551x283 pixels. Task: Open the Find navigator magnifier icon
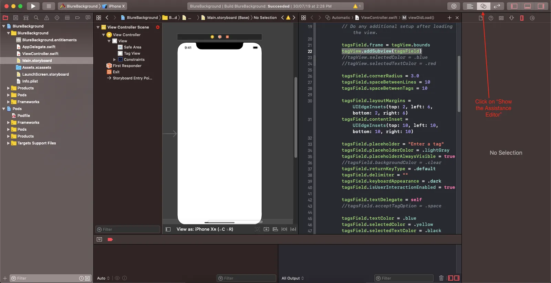point(36,18)
